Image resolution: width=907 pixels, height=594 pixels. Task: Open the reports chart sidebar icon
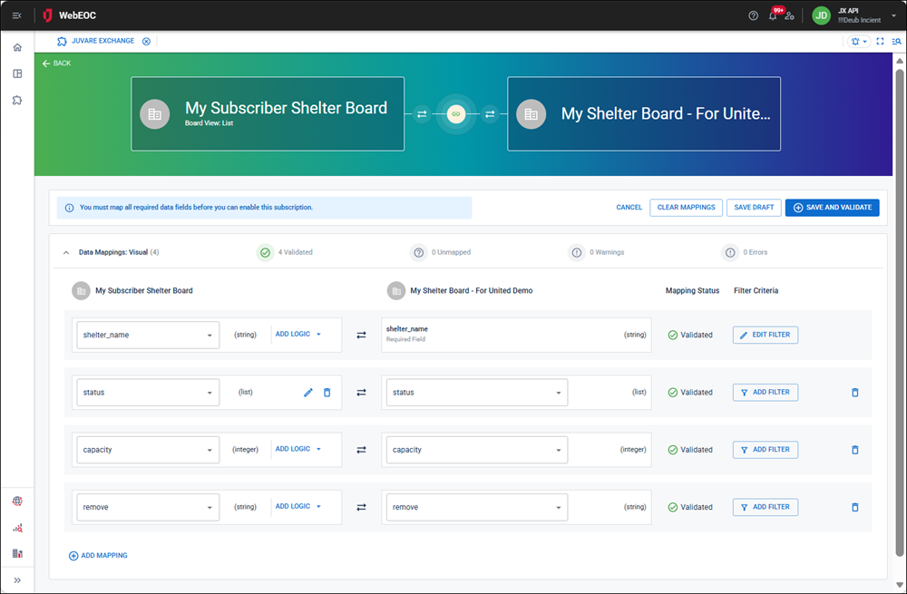point(17,553)
